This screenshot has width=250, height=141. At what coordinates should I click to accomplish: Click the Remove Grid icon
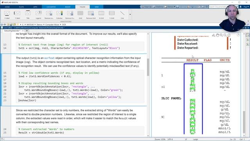pos(91,14)
